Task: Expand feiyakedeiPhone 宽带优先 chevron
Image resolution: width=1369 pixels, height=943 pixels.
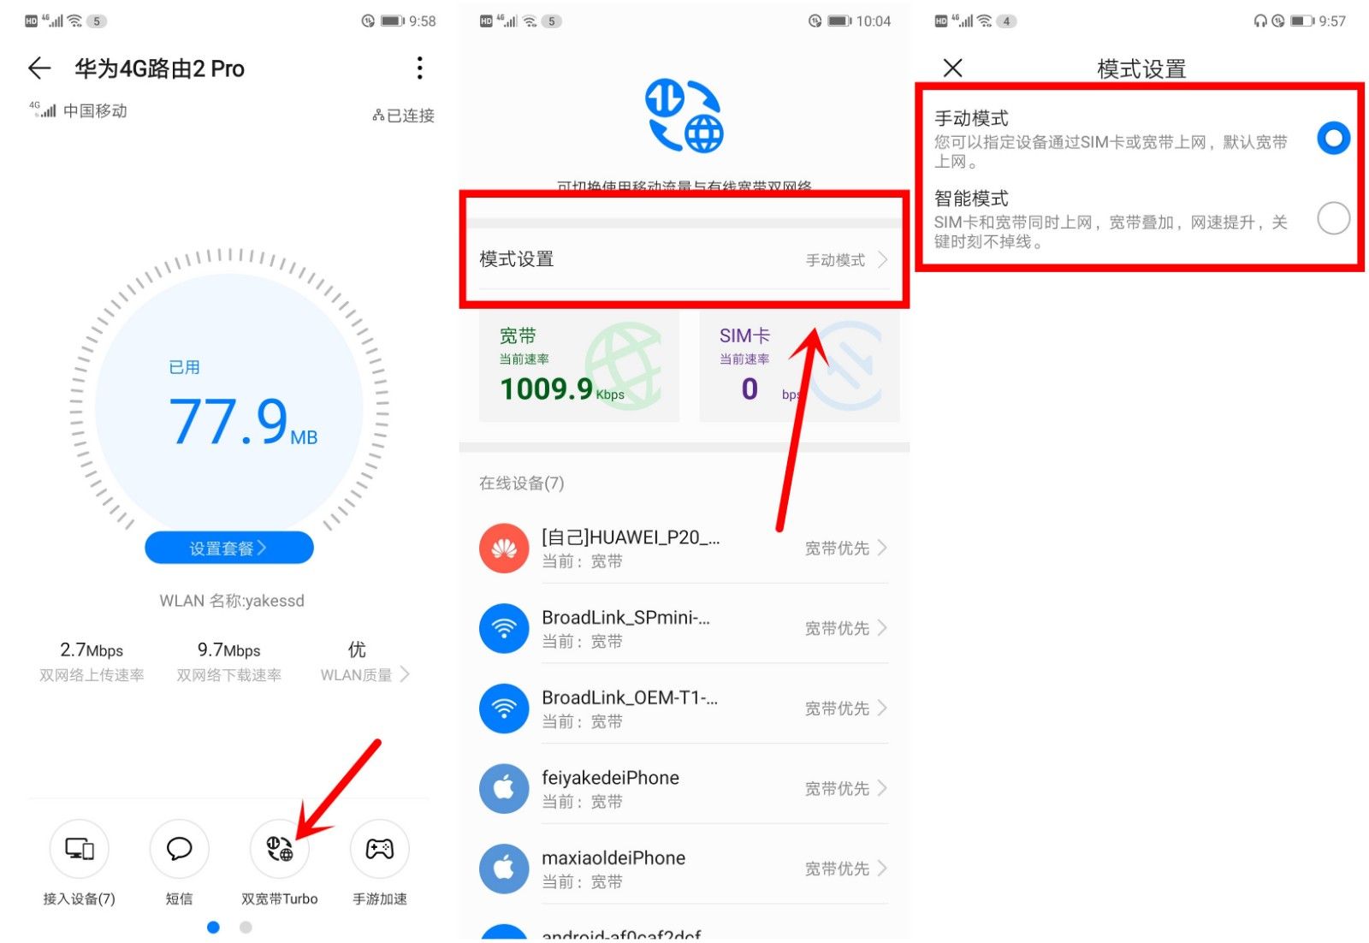Action: pyautogui.click(x=882, y=788)
